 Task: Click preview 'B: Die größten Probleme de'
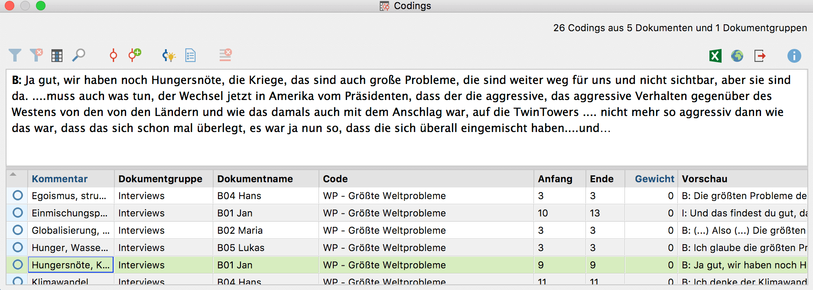click(x=743, y=196)
